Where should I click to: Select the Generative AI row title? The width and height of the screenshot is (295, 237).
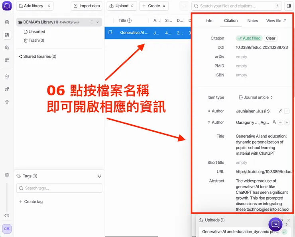pyautogui.click(x=134, y=33)
